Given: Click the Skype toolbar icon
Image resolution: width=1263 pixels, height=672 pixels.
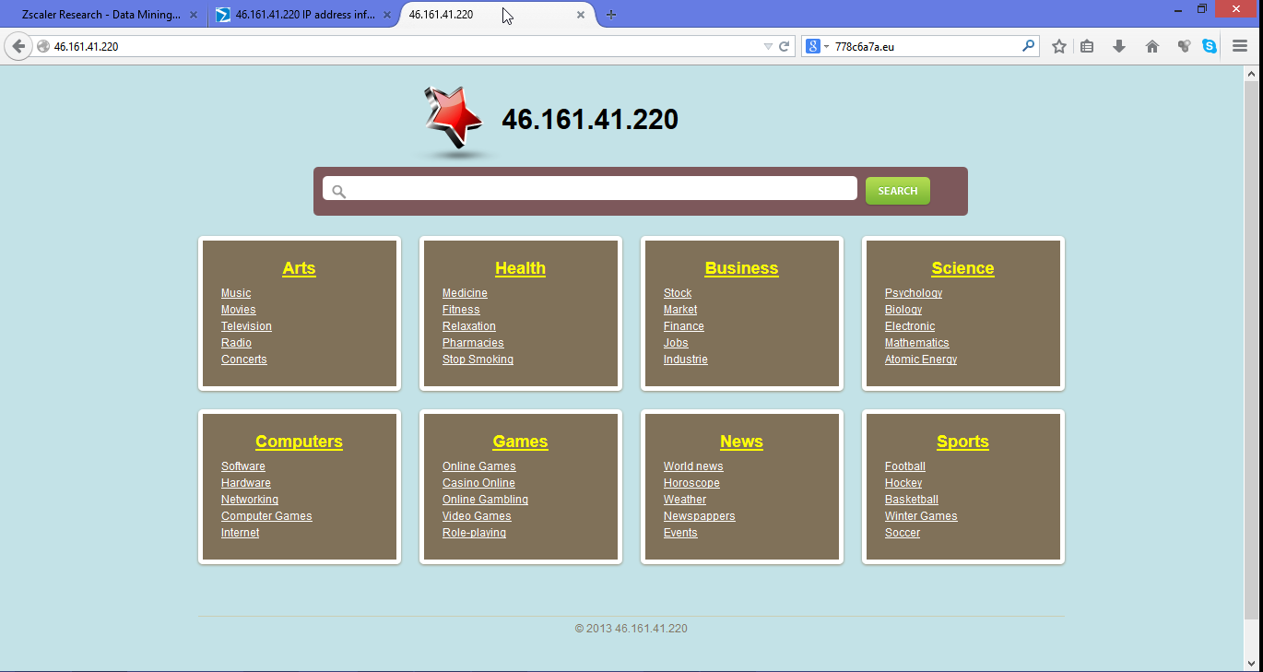Looking at the screenshot, I should click(1210, 46).
